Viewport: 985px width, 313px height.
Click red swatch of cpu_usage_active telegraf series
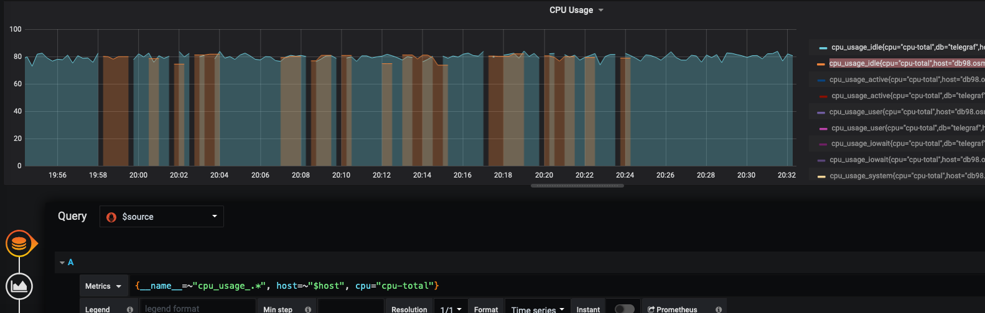pyautogui.click(x=823, y=96)
